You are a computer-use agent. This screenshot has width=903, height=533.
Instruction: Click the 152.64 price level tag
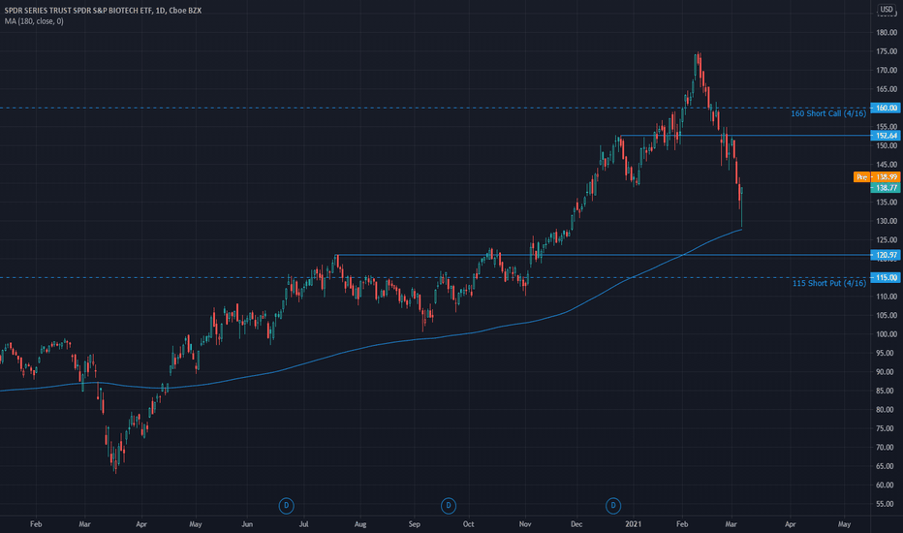click(x=886, y=136)
